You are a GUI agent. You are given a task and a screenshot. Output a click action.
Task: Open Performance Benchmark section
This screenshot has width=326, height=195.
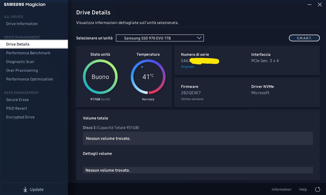(28, 53)
